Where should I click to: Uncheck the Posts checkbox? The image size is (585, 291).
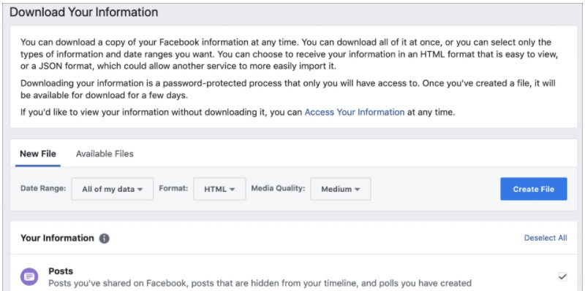point(562,276)
